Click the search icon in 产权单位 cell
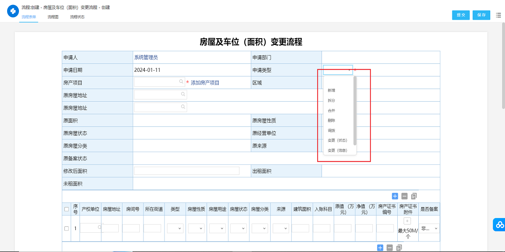 click(99, 227)
